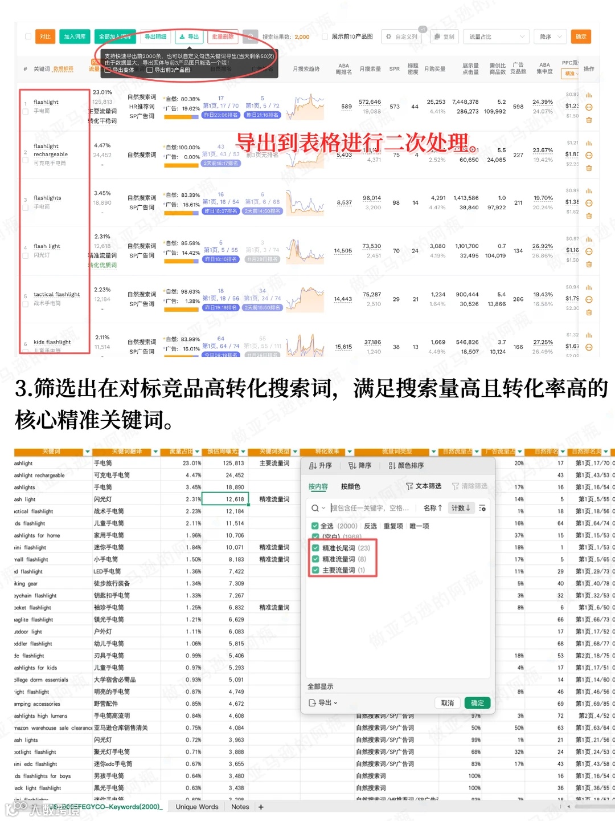615x821 pixels.
Task: Open chart icon for tactical flashlight row
Action: (589, 287)
